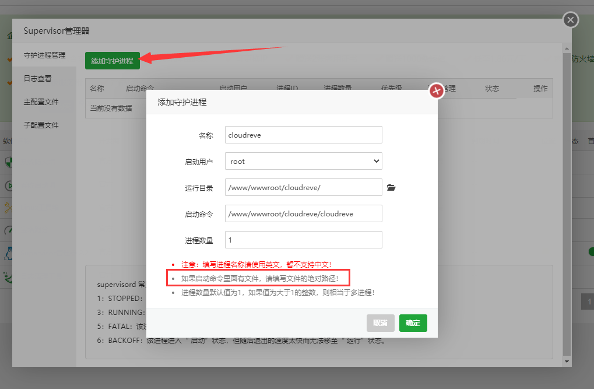The width and height of the screenshot is (594, 389).
Task: Edit the 进程数量 field showing 1
Action: (x=303, y=240)
